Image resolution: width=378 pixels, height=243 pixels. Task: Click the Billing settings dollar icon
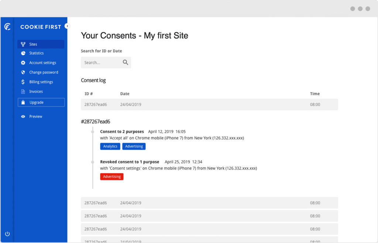coord(24,82)
